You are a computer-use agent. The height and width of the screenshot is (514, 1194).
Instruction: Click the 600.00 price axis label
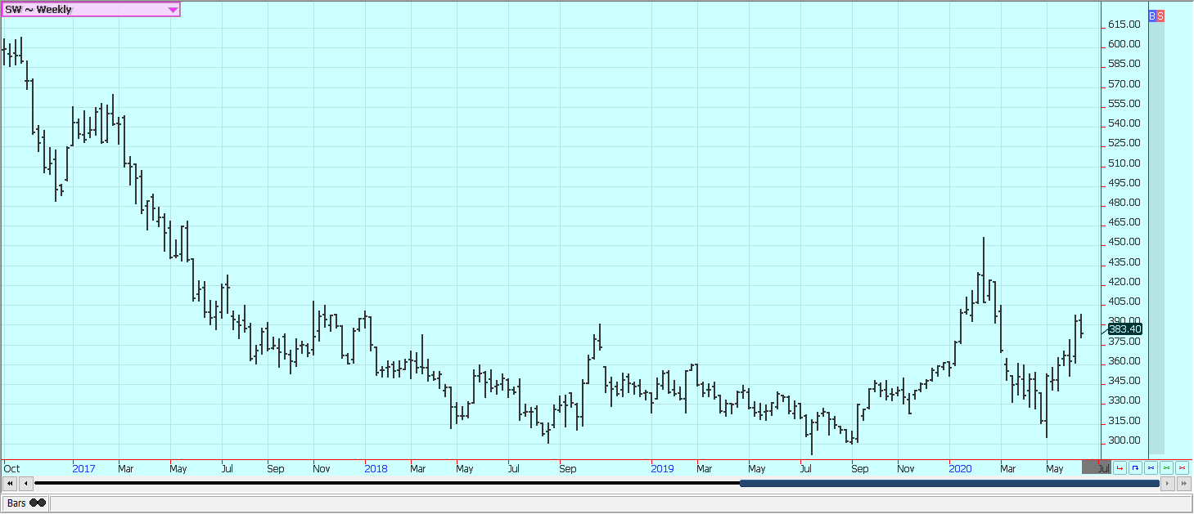point(1124,44)
